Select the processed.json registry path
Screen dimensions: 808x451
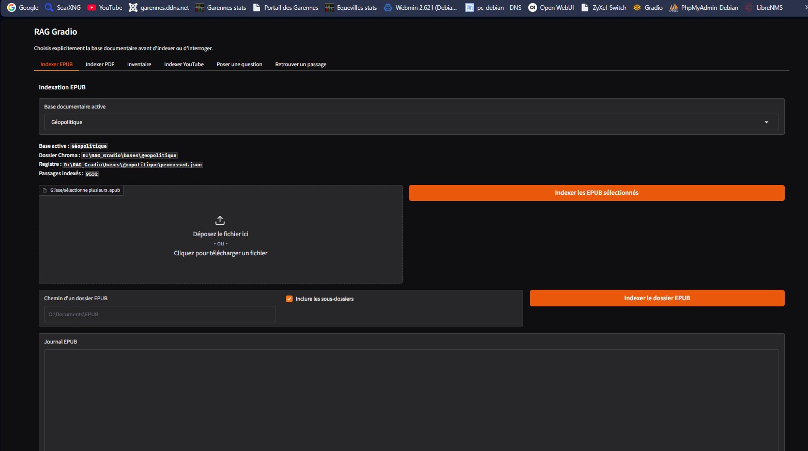[x=133, y=165]
